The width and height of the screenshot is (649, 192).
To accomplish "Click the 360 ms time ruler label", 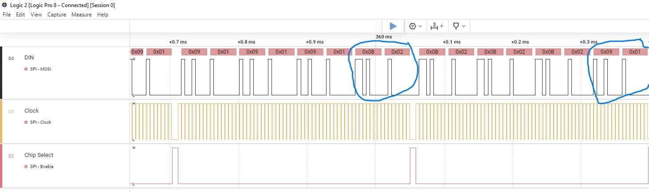I will pyautogui.click(x=384, y=36).
